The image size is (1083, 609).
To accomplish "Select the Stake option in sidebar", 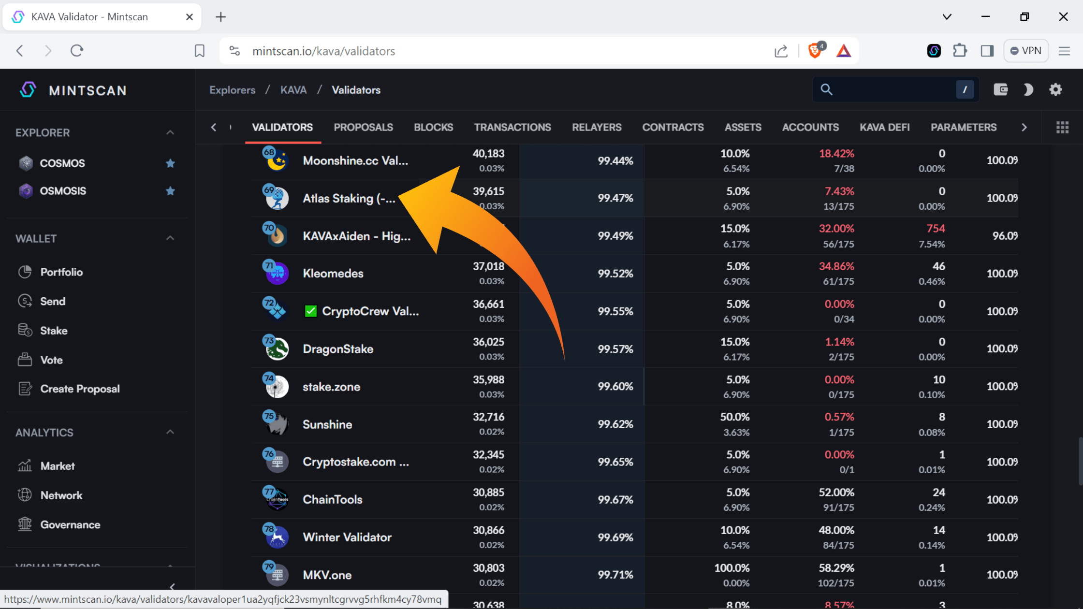I will tap(53, 330).
